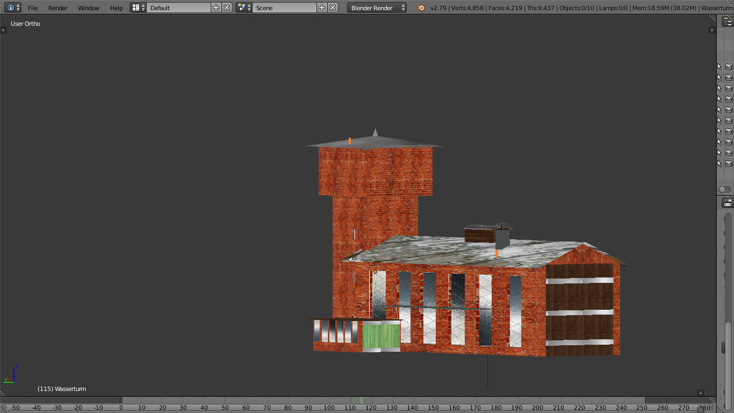Toggle selectability in the fifth outliner row
Screen dimensions: 734x413
[719, 110]
